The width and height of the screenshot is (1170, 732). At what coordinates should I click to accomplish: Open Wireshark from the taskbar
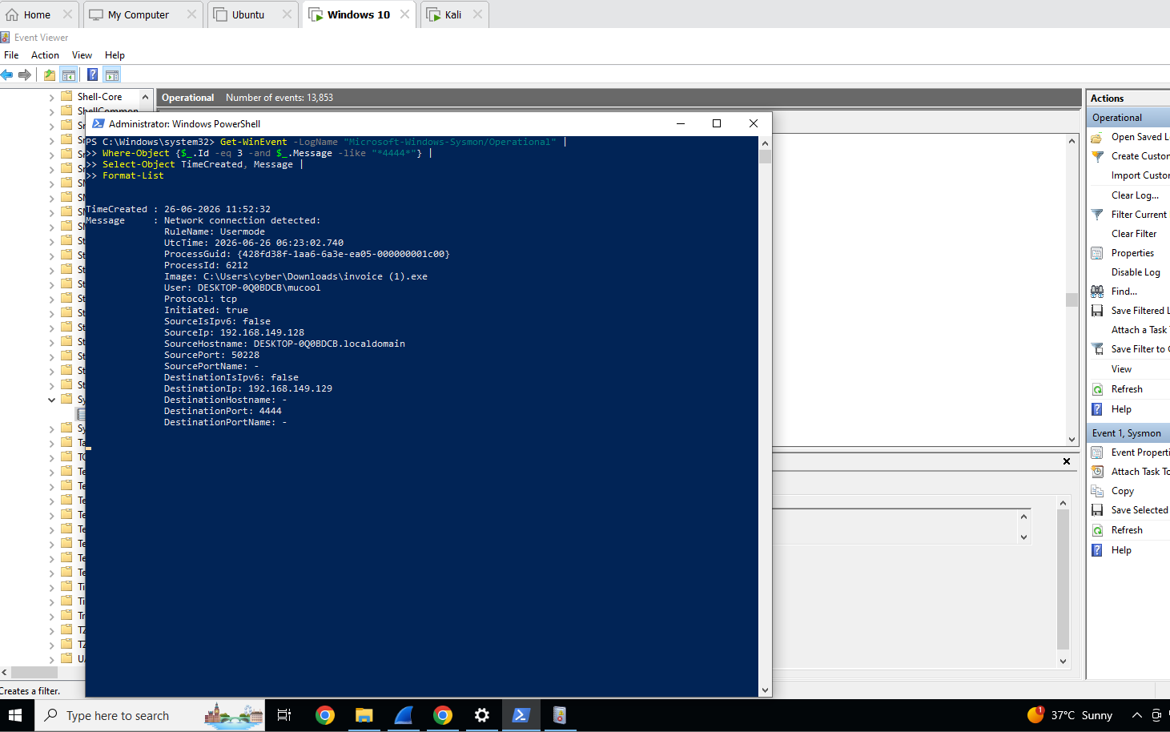[x=404, y=715]
